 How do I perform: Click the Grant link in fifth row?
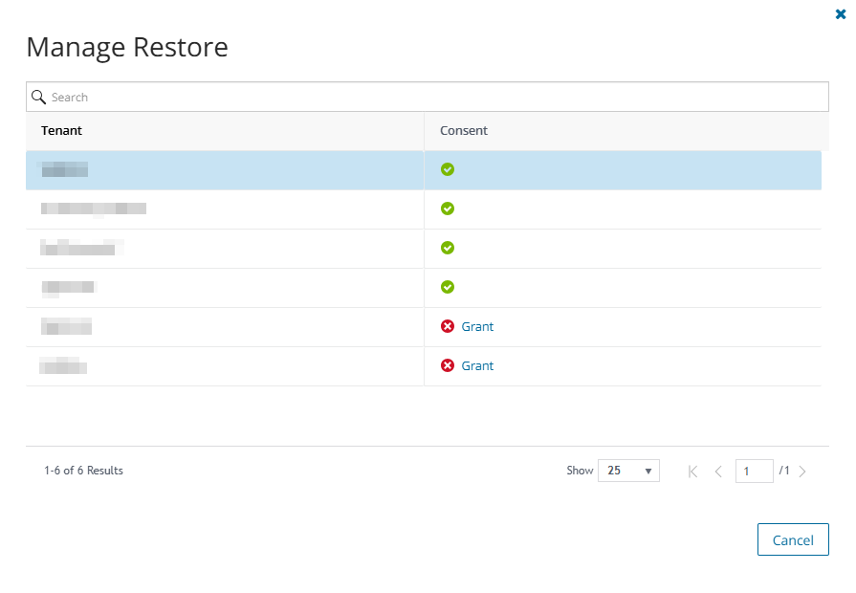477,326
